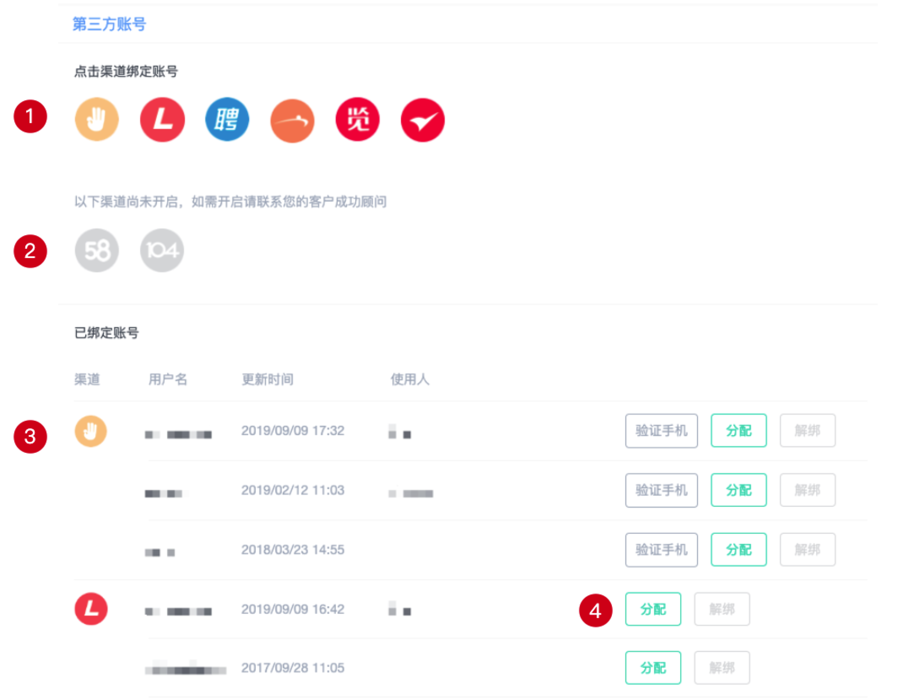Click 验证手机 for the 2018/03/23 14:55 row

tap(661, 550)
